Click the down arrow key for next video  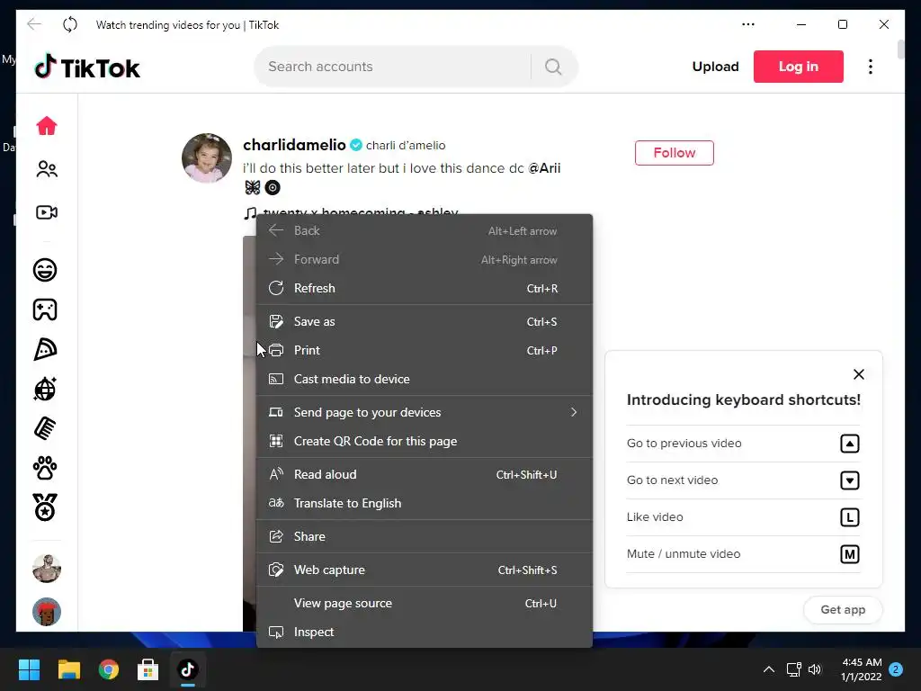coord(850,480)
